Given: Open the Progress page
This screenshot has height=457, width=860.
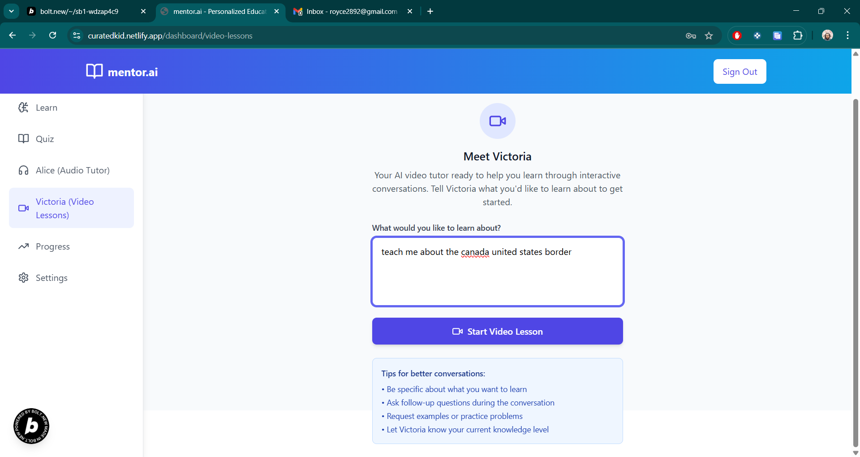Looking at the screenshot, I should [71, 246].
